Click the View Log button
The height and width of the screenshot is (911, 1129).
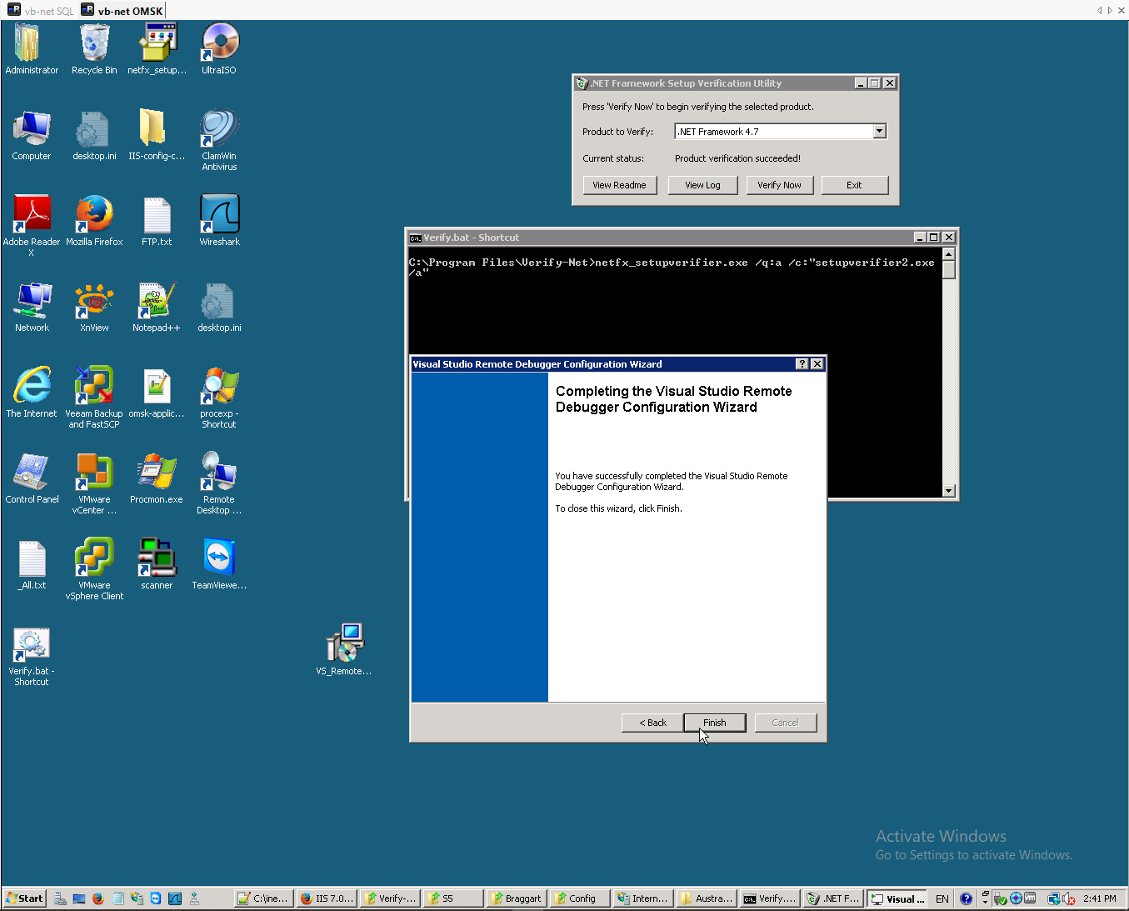point(702,185)
